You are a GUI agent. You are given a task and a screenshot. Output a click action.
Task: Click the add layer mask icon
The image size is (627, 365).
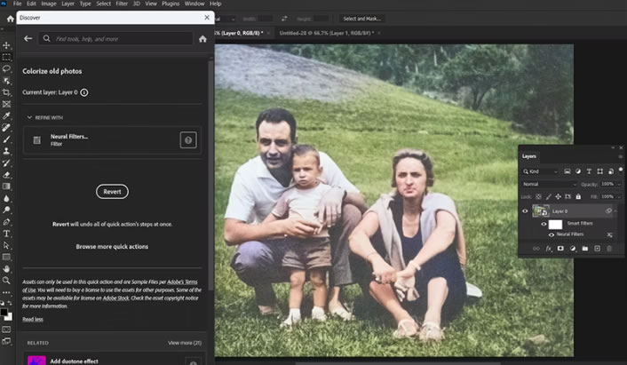tap(560, 249)
